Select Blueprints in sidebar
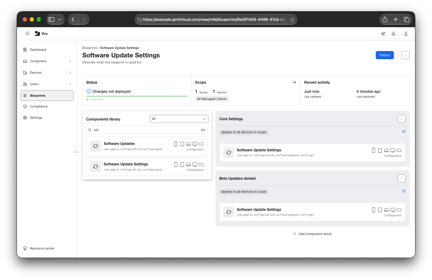The width and height of the screenshot is (432, 280). pos(47,95)
